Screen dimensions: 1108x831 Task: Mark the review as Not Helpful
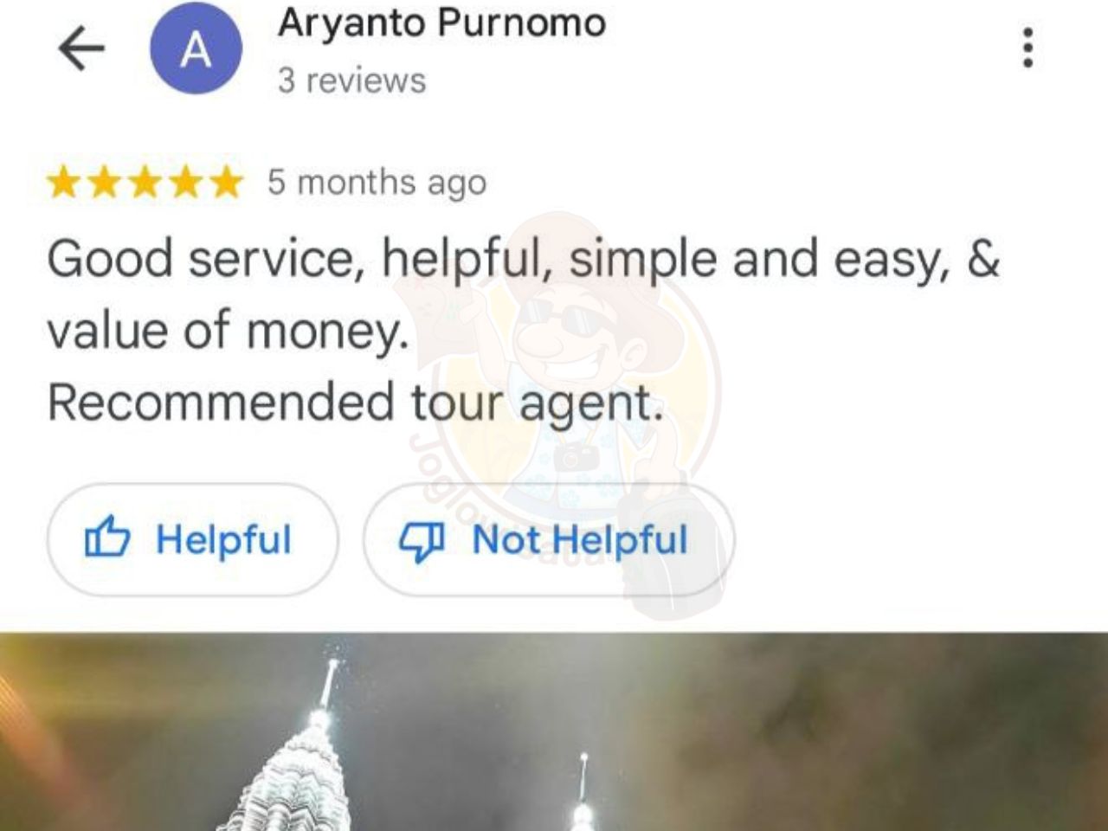click(548, 539)
